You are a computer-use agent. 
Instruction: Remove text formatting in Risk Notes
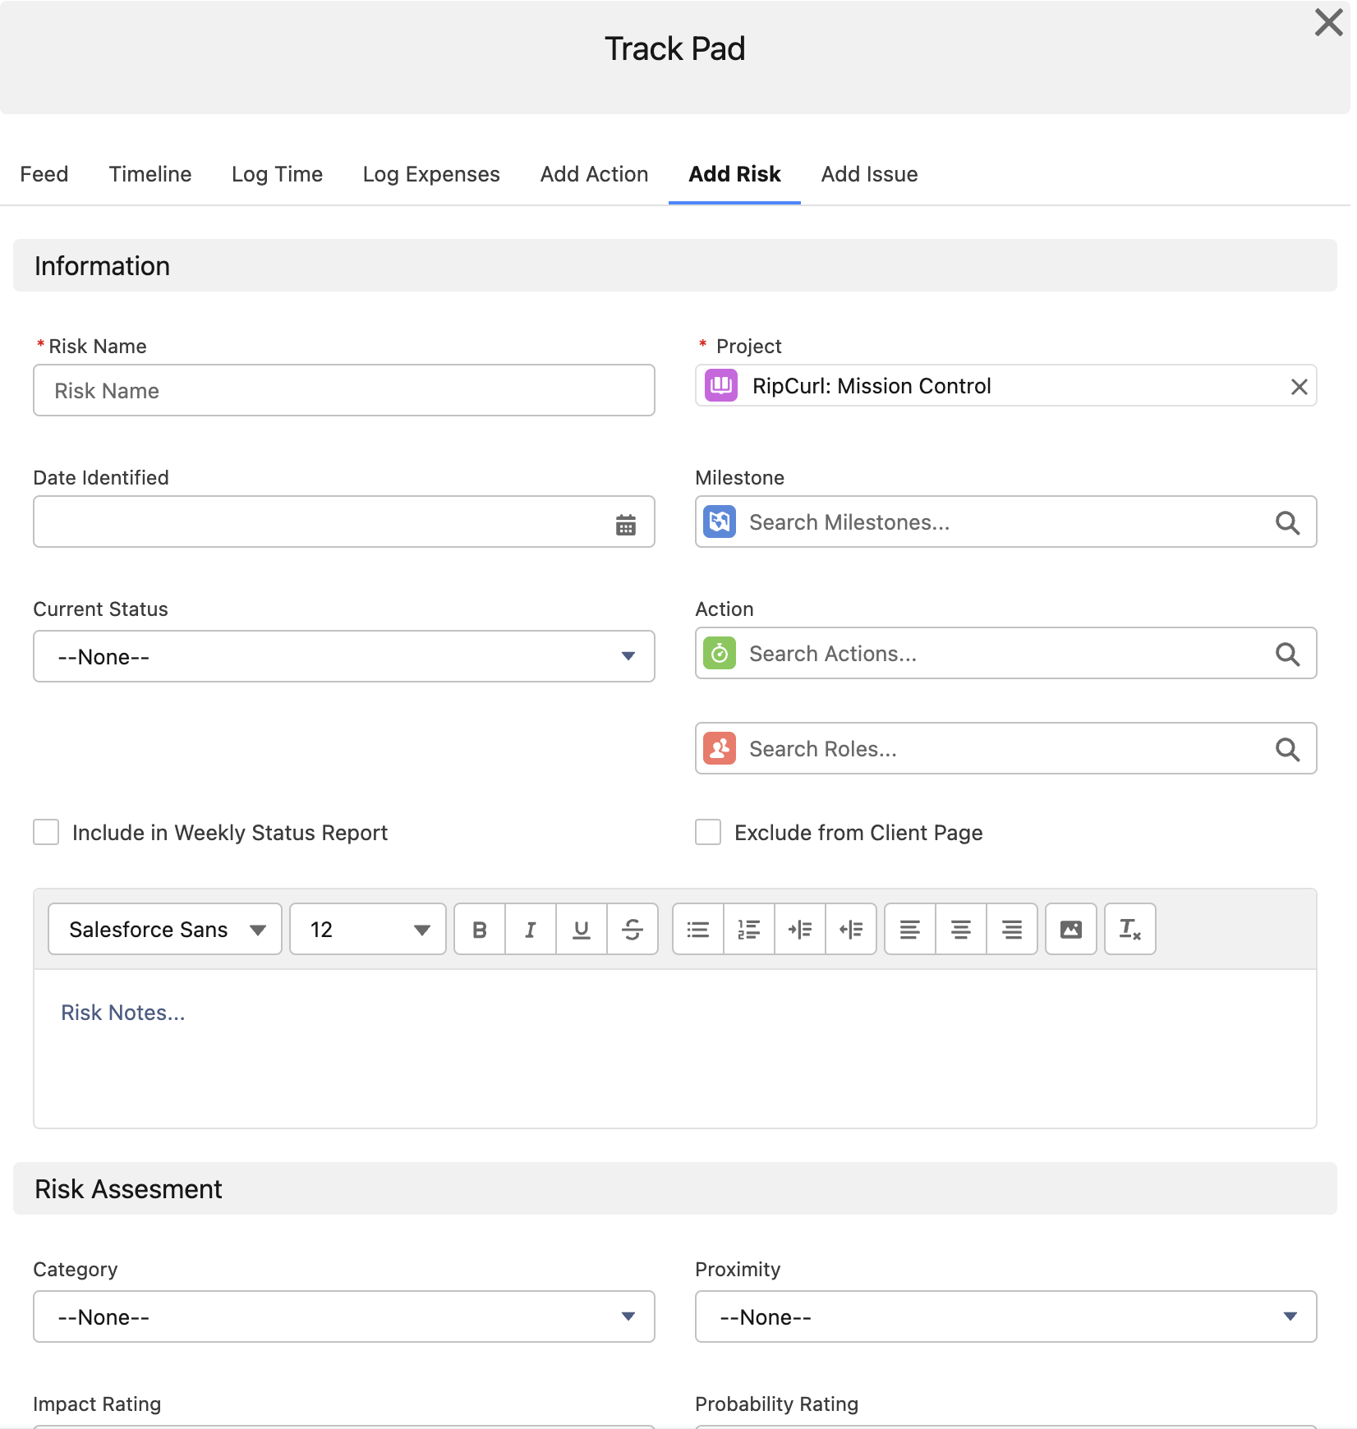[x=1130, y=929]
